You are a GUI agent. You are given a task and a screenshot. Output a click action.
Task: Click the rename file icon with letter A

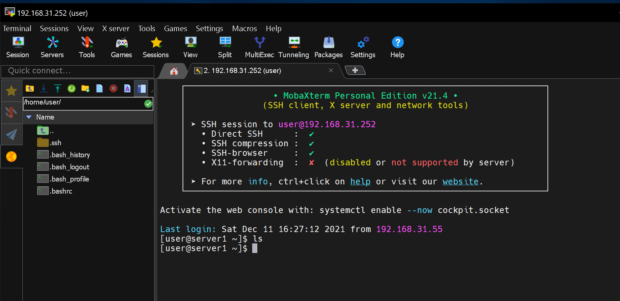pos(127,88)
